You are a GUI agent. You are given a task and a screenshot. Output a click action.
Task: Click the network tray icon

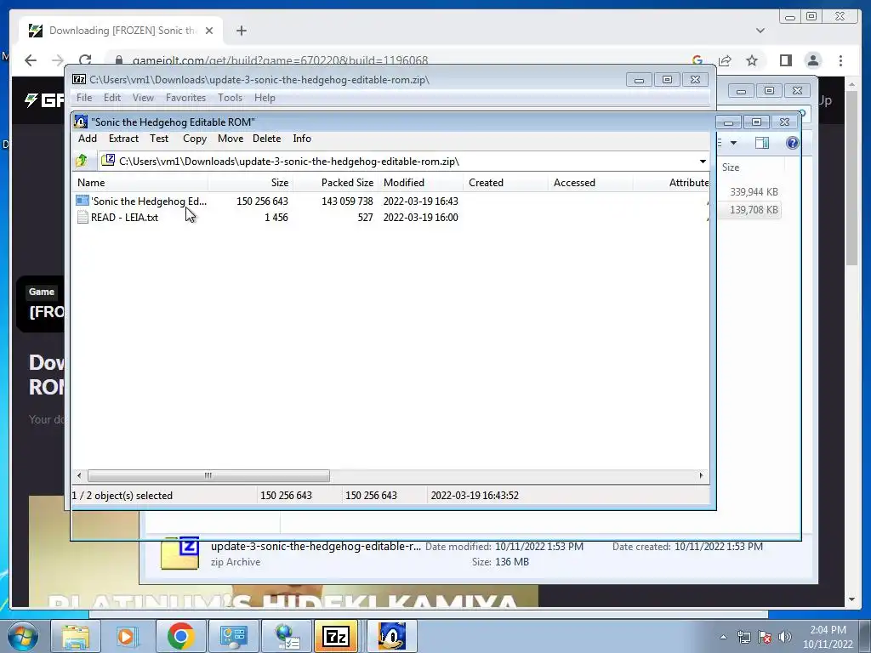click(x=743, y=636)
